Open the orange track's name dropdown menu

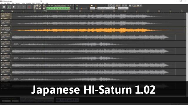tap(6, 28)
